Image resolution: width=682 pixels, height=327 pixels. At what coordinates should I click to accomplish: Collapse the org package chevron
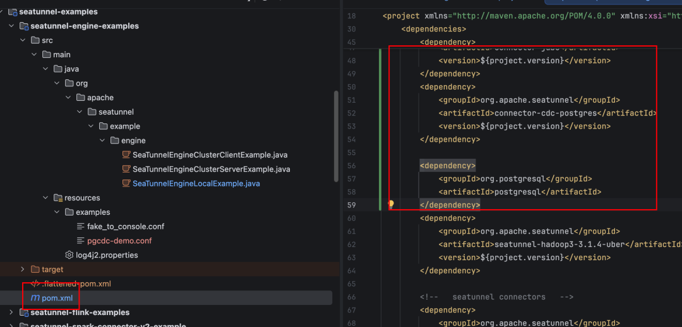click(x=57, y=83)
